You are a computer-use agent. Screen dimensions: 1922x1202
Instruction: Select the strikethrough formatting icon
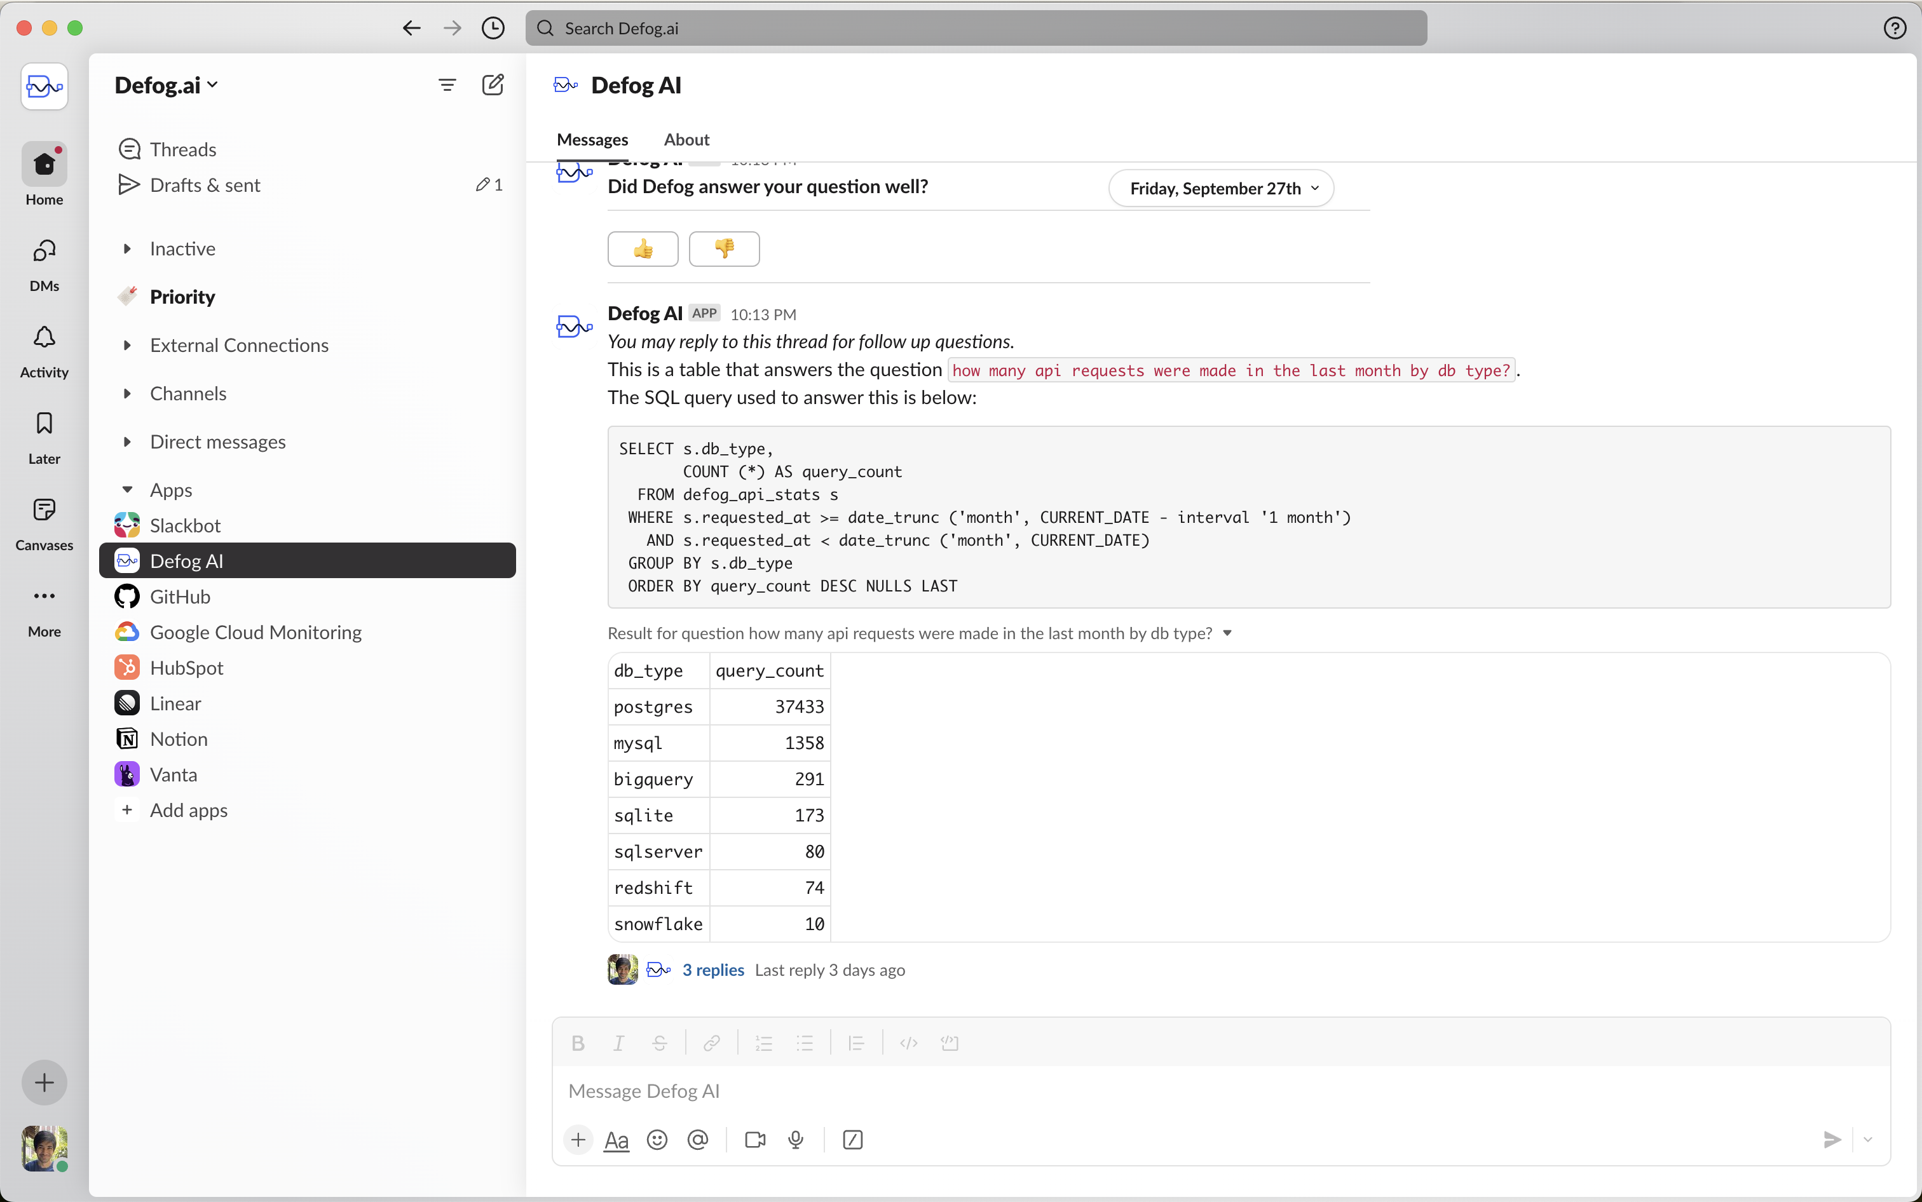(662, 1041)
